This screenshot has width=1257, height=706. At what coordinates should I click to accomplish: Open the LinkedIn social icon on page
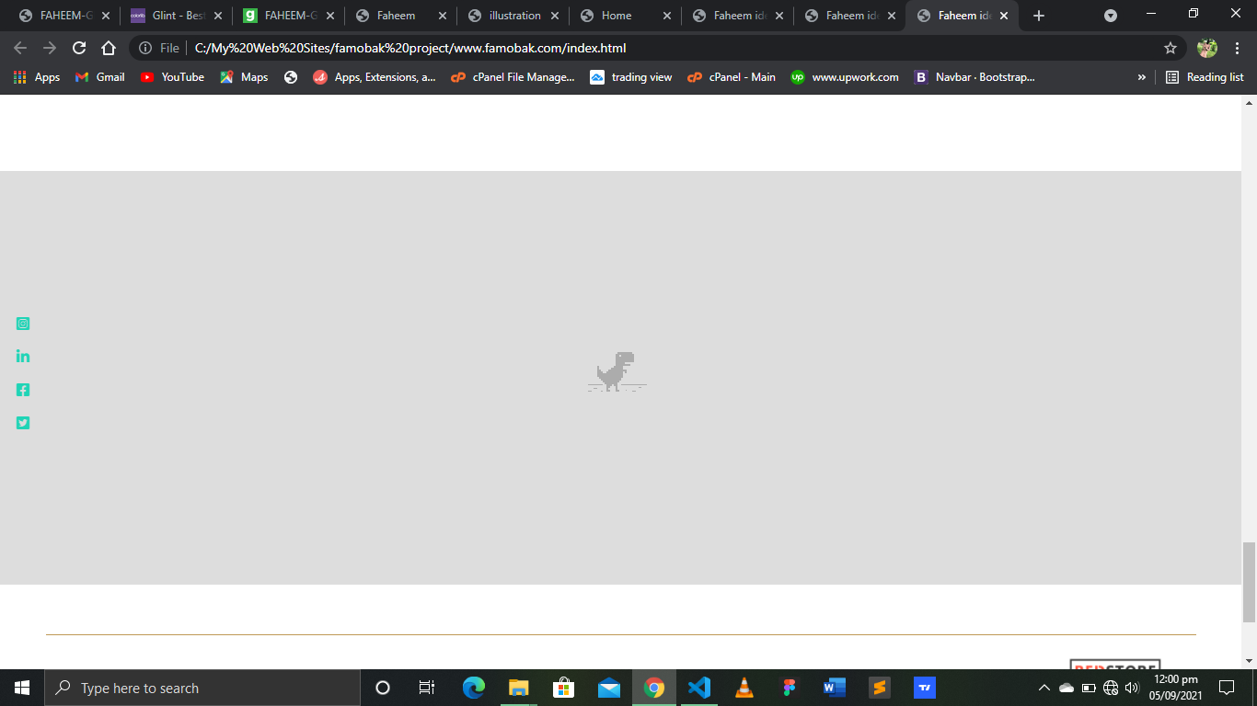[23, 356]
